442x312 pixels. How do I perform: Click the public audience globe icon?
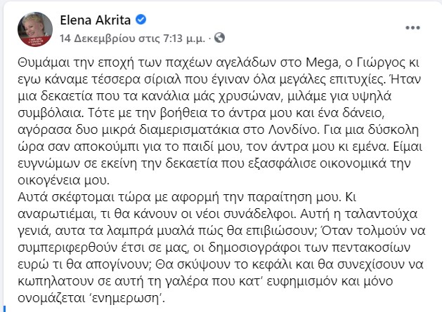220,35
